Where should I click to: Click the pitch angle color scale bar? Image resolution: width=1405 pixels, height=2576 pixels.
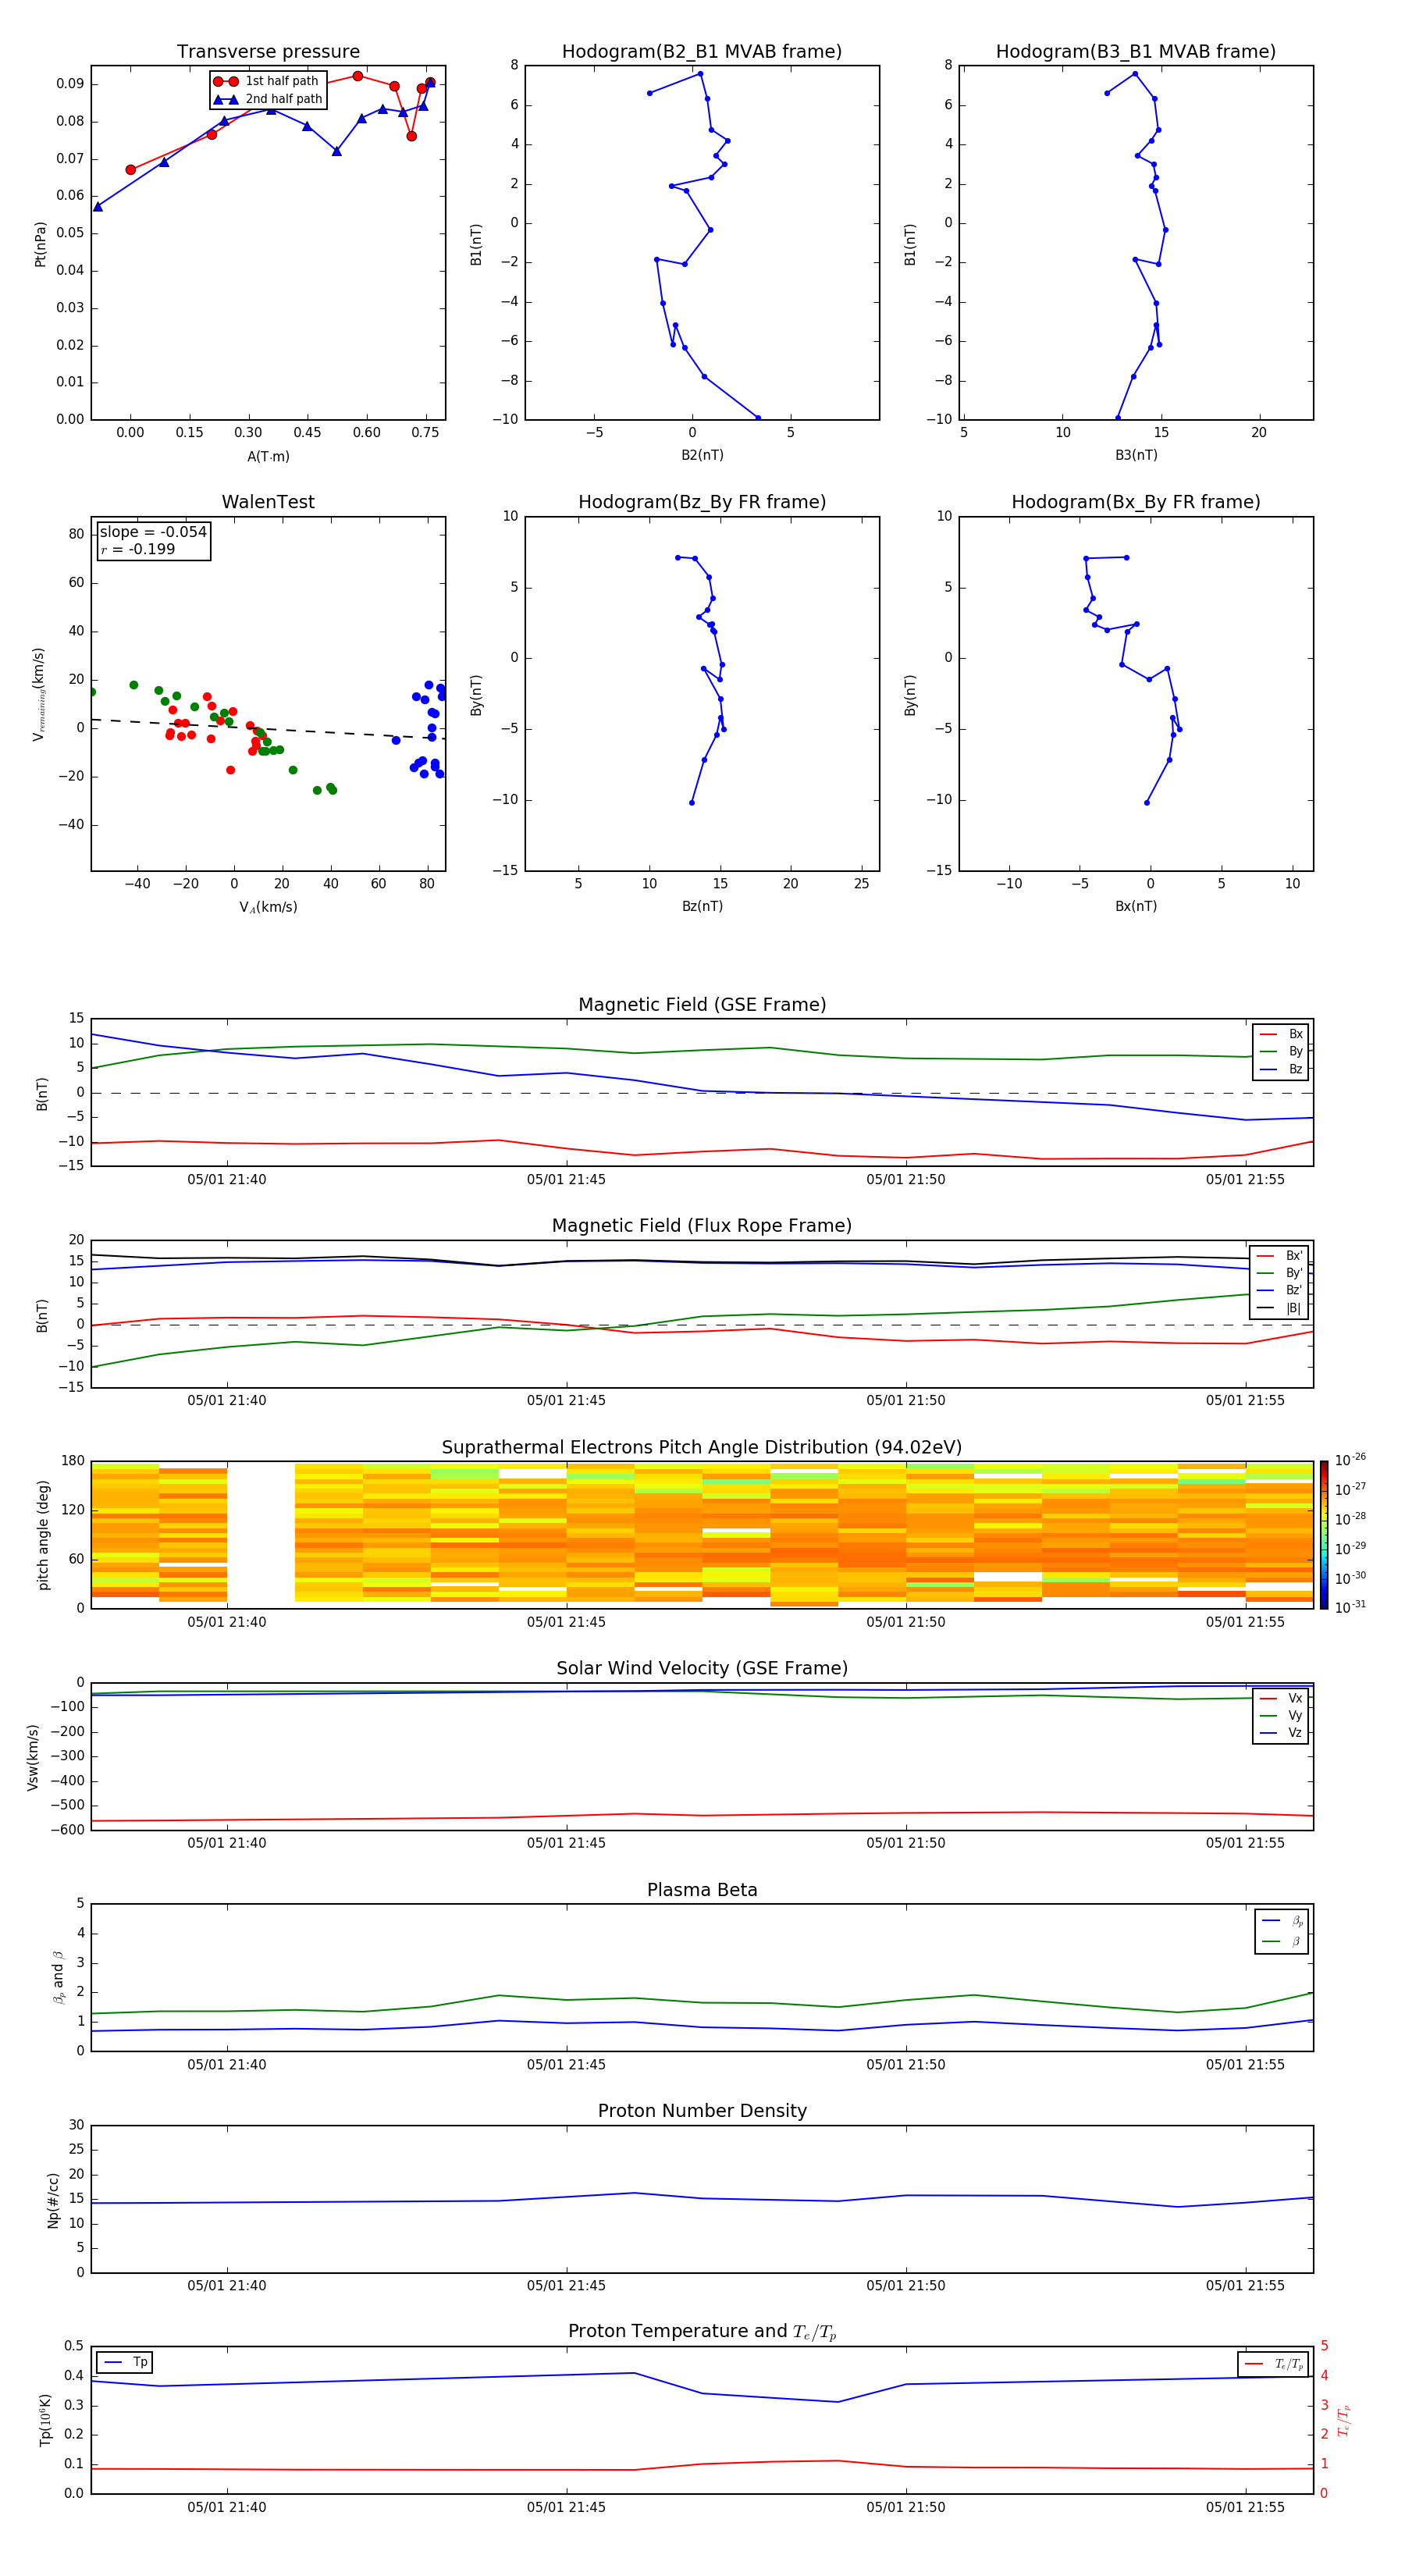tap(1324, 1534)
